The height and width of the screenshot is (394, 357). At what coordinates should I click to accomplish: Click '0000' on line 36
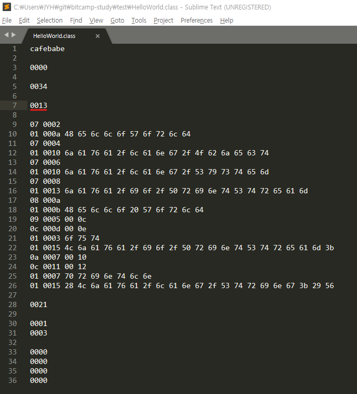pyautogui.click(x=38, y=380)
